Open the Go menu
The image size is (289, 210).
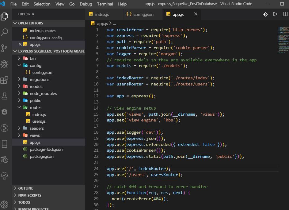pyautogui.click(x=72, y=4)
